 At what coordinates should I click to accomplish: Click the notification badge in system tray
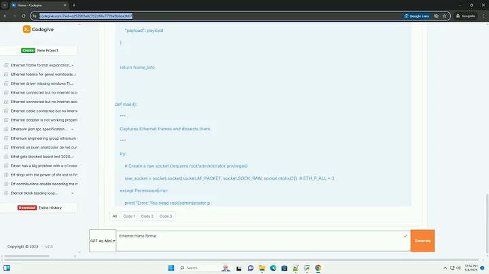(482, 268)
